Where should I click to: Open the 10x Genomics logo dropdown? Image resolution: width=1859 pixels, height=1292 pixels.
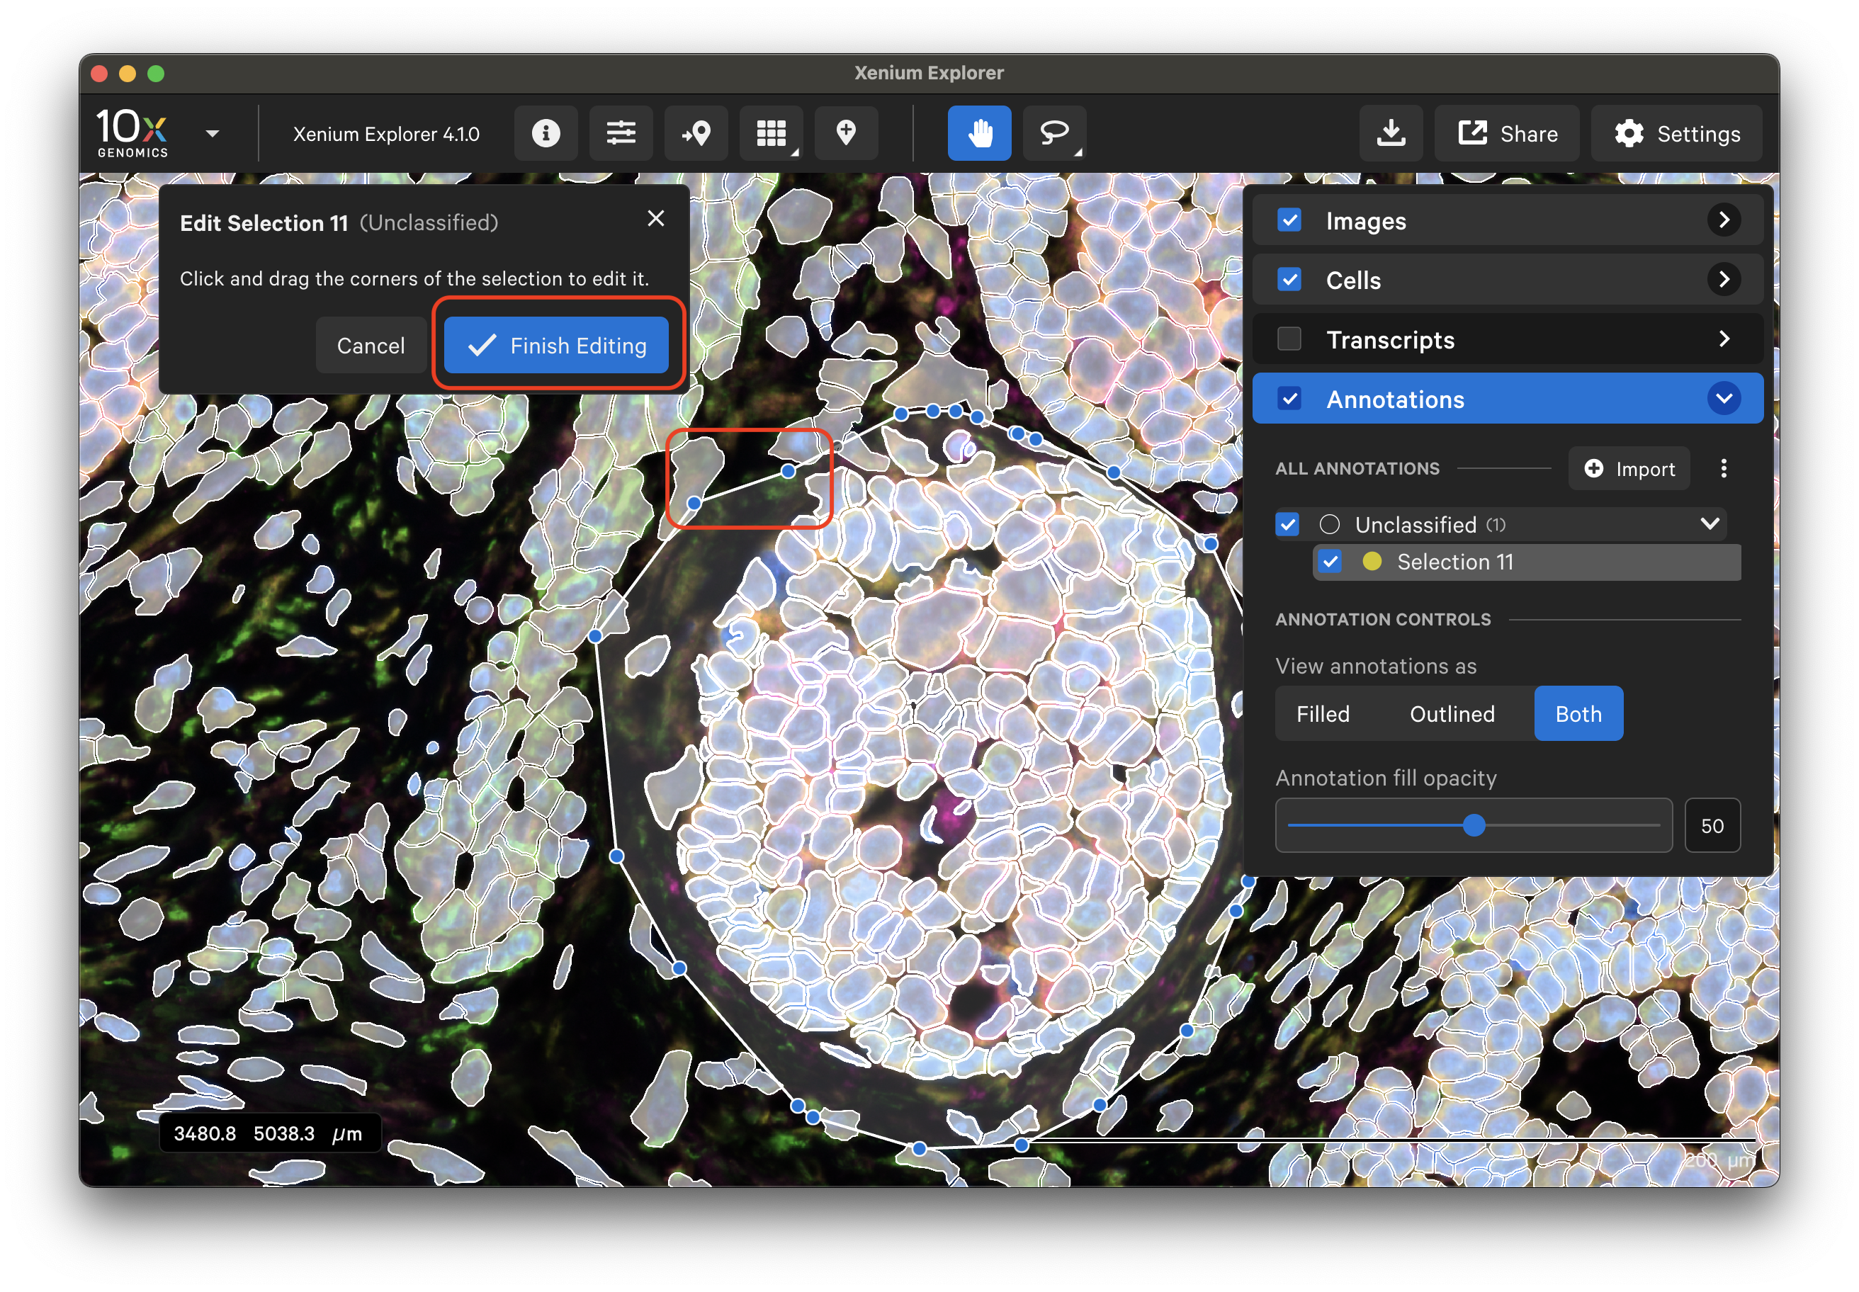[212, 134]
